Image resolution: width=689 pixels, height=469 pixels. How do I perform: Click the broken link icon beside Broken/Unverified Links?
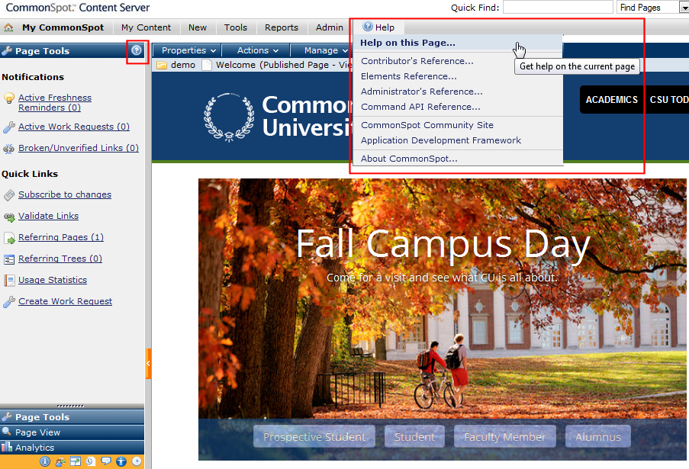pyautogui.click(x=9, y=149)
